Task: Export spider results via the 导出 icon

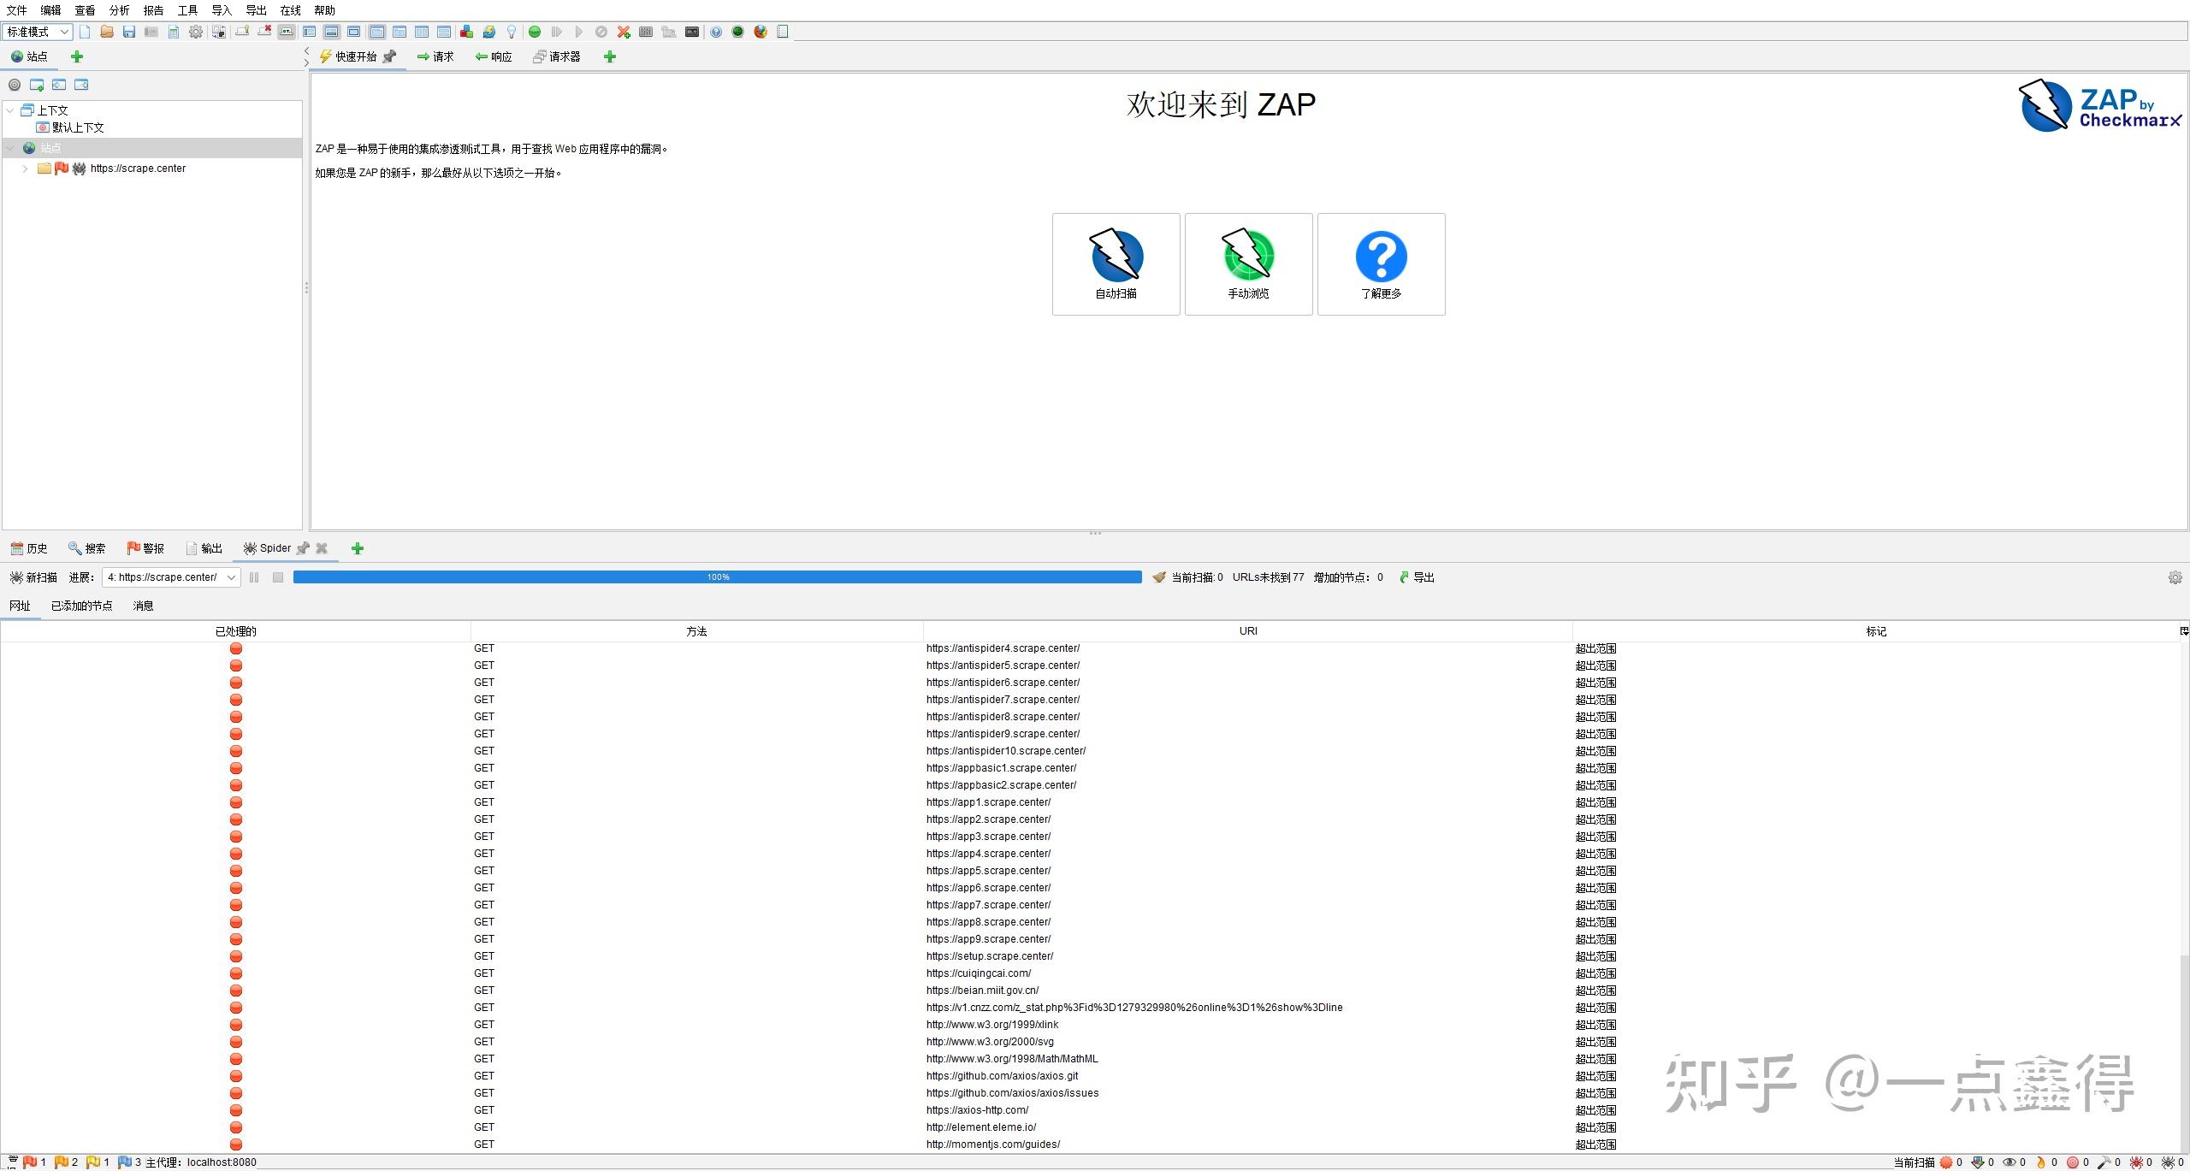Action: [x=1416, y=577]
